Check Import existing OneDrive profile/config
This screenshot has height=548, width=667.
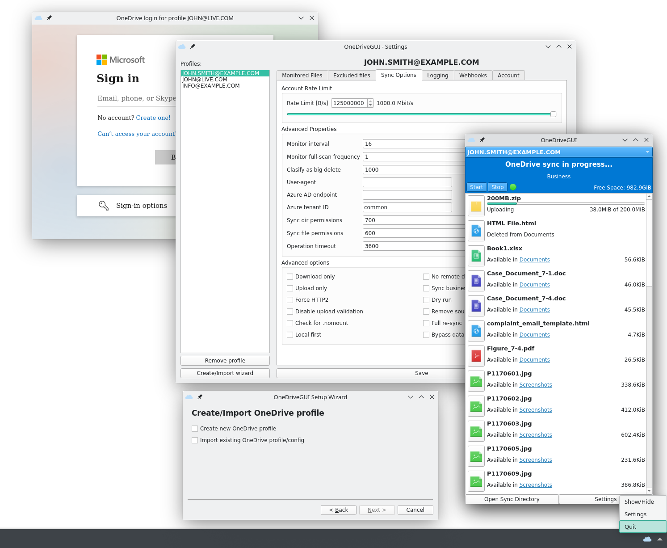pos(195,440)
